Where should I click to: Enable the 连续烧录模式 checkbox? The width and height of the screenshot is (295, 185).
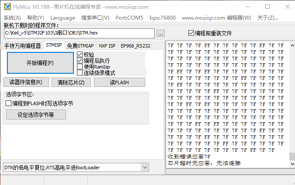point(80,73)
